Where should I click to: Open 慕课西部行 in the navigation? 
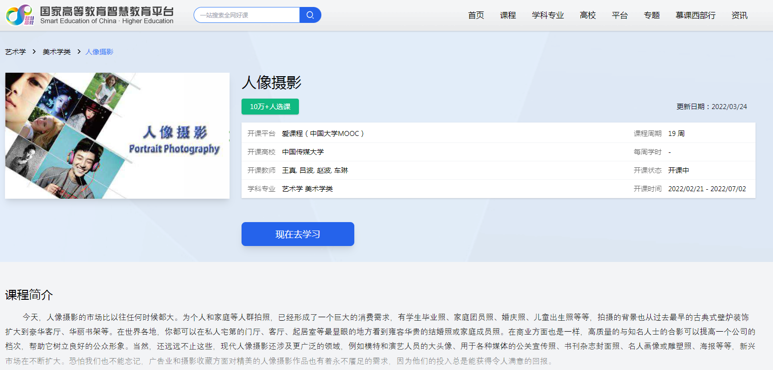point(695,15)
